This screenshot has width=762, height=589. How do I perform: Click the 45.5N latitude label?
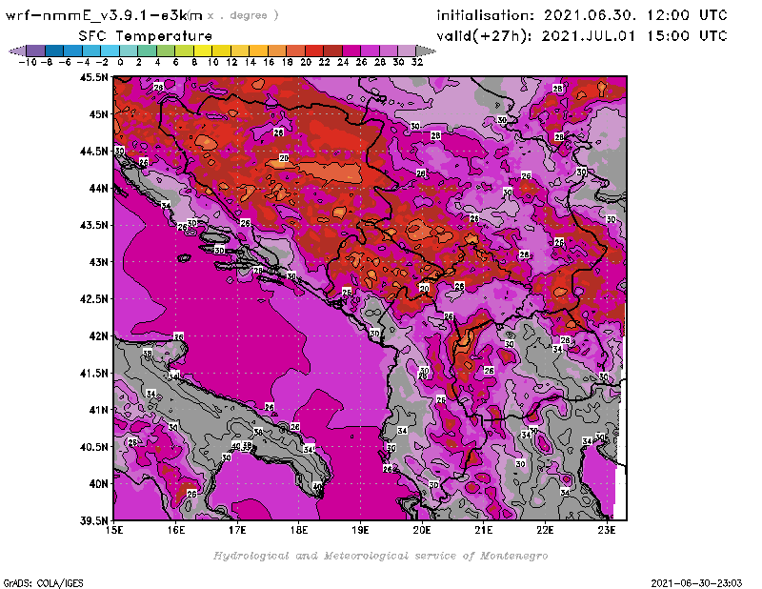click(94, 77)
